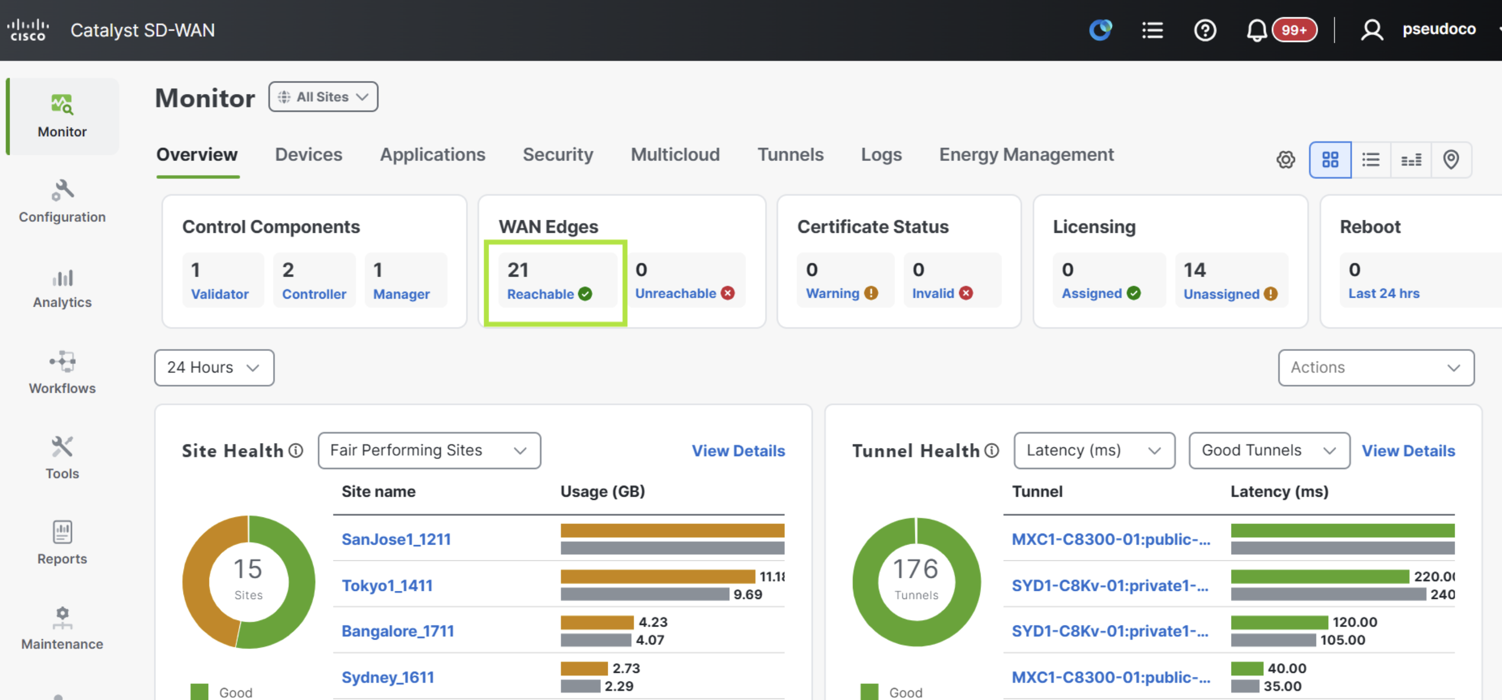Click the 176 Tunnels donut chart
The width and height of the screenshot is (1502, 700).
pyautogui.click(x=916, y=582)
